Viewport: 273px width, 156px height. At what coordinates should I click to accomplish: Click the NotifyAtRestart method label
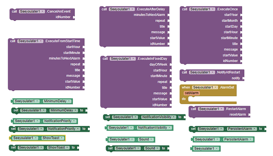[x=228, y=72]
